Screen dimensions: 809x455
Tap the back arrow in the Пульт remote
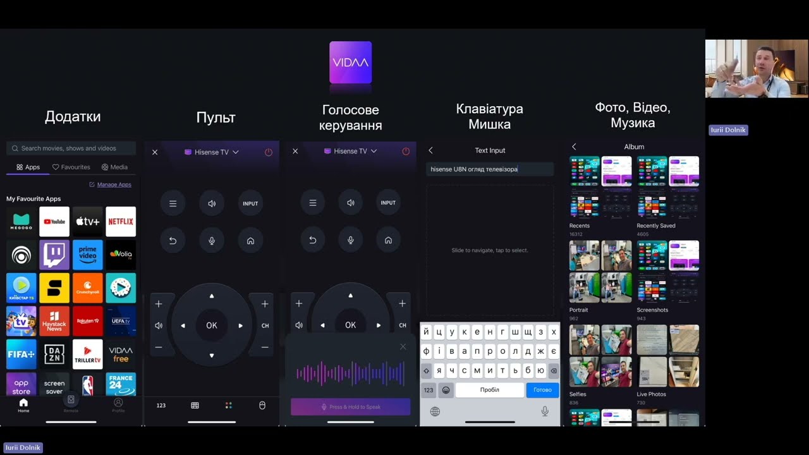(173, 241)
